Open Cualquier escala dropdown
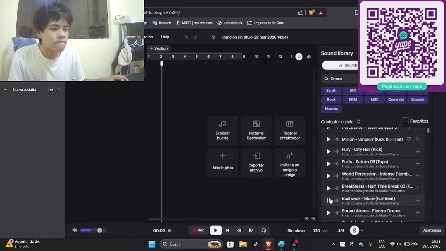446x251 pixels. coord(341,122)
